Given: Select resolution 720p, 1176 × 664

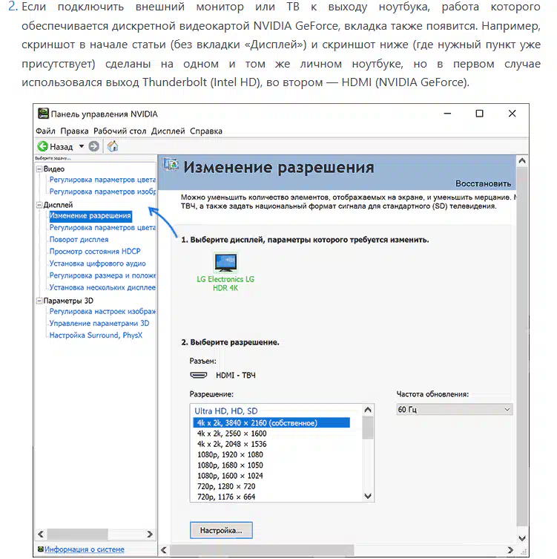Looking at the screenshot, I should click(x=226, y=497).
